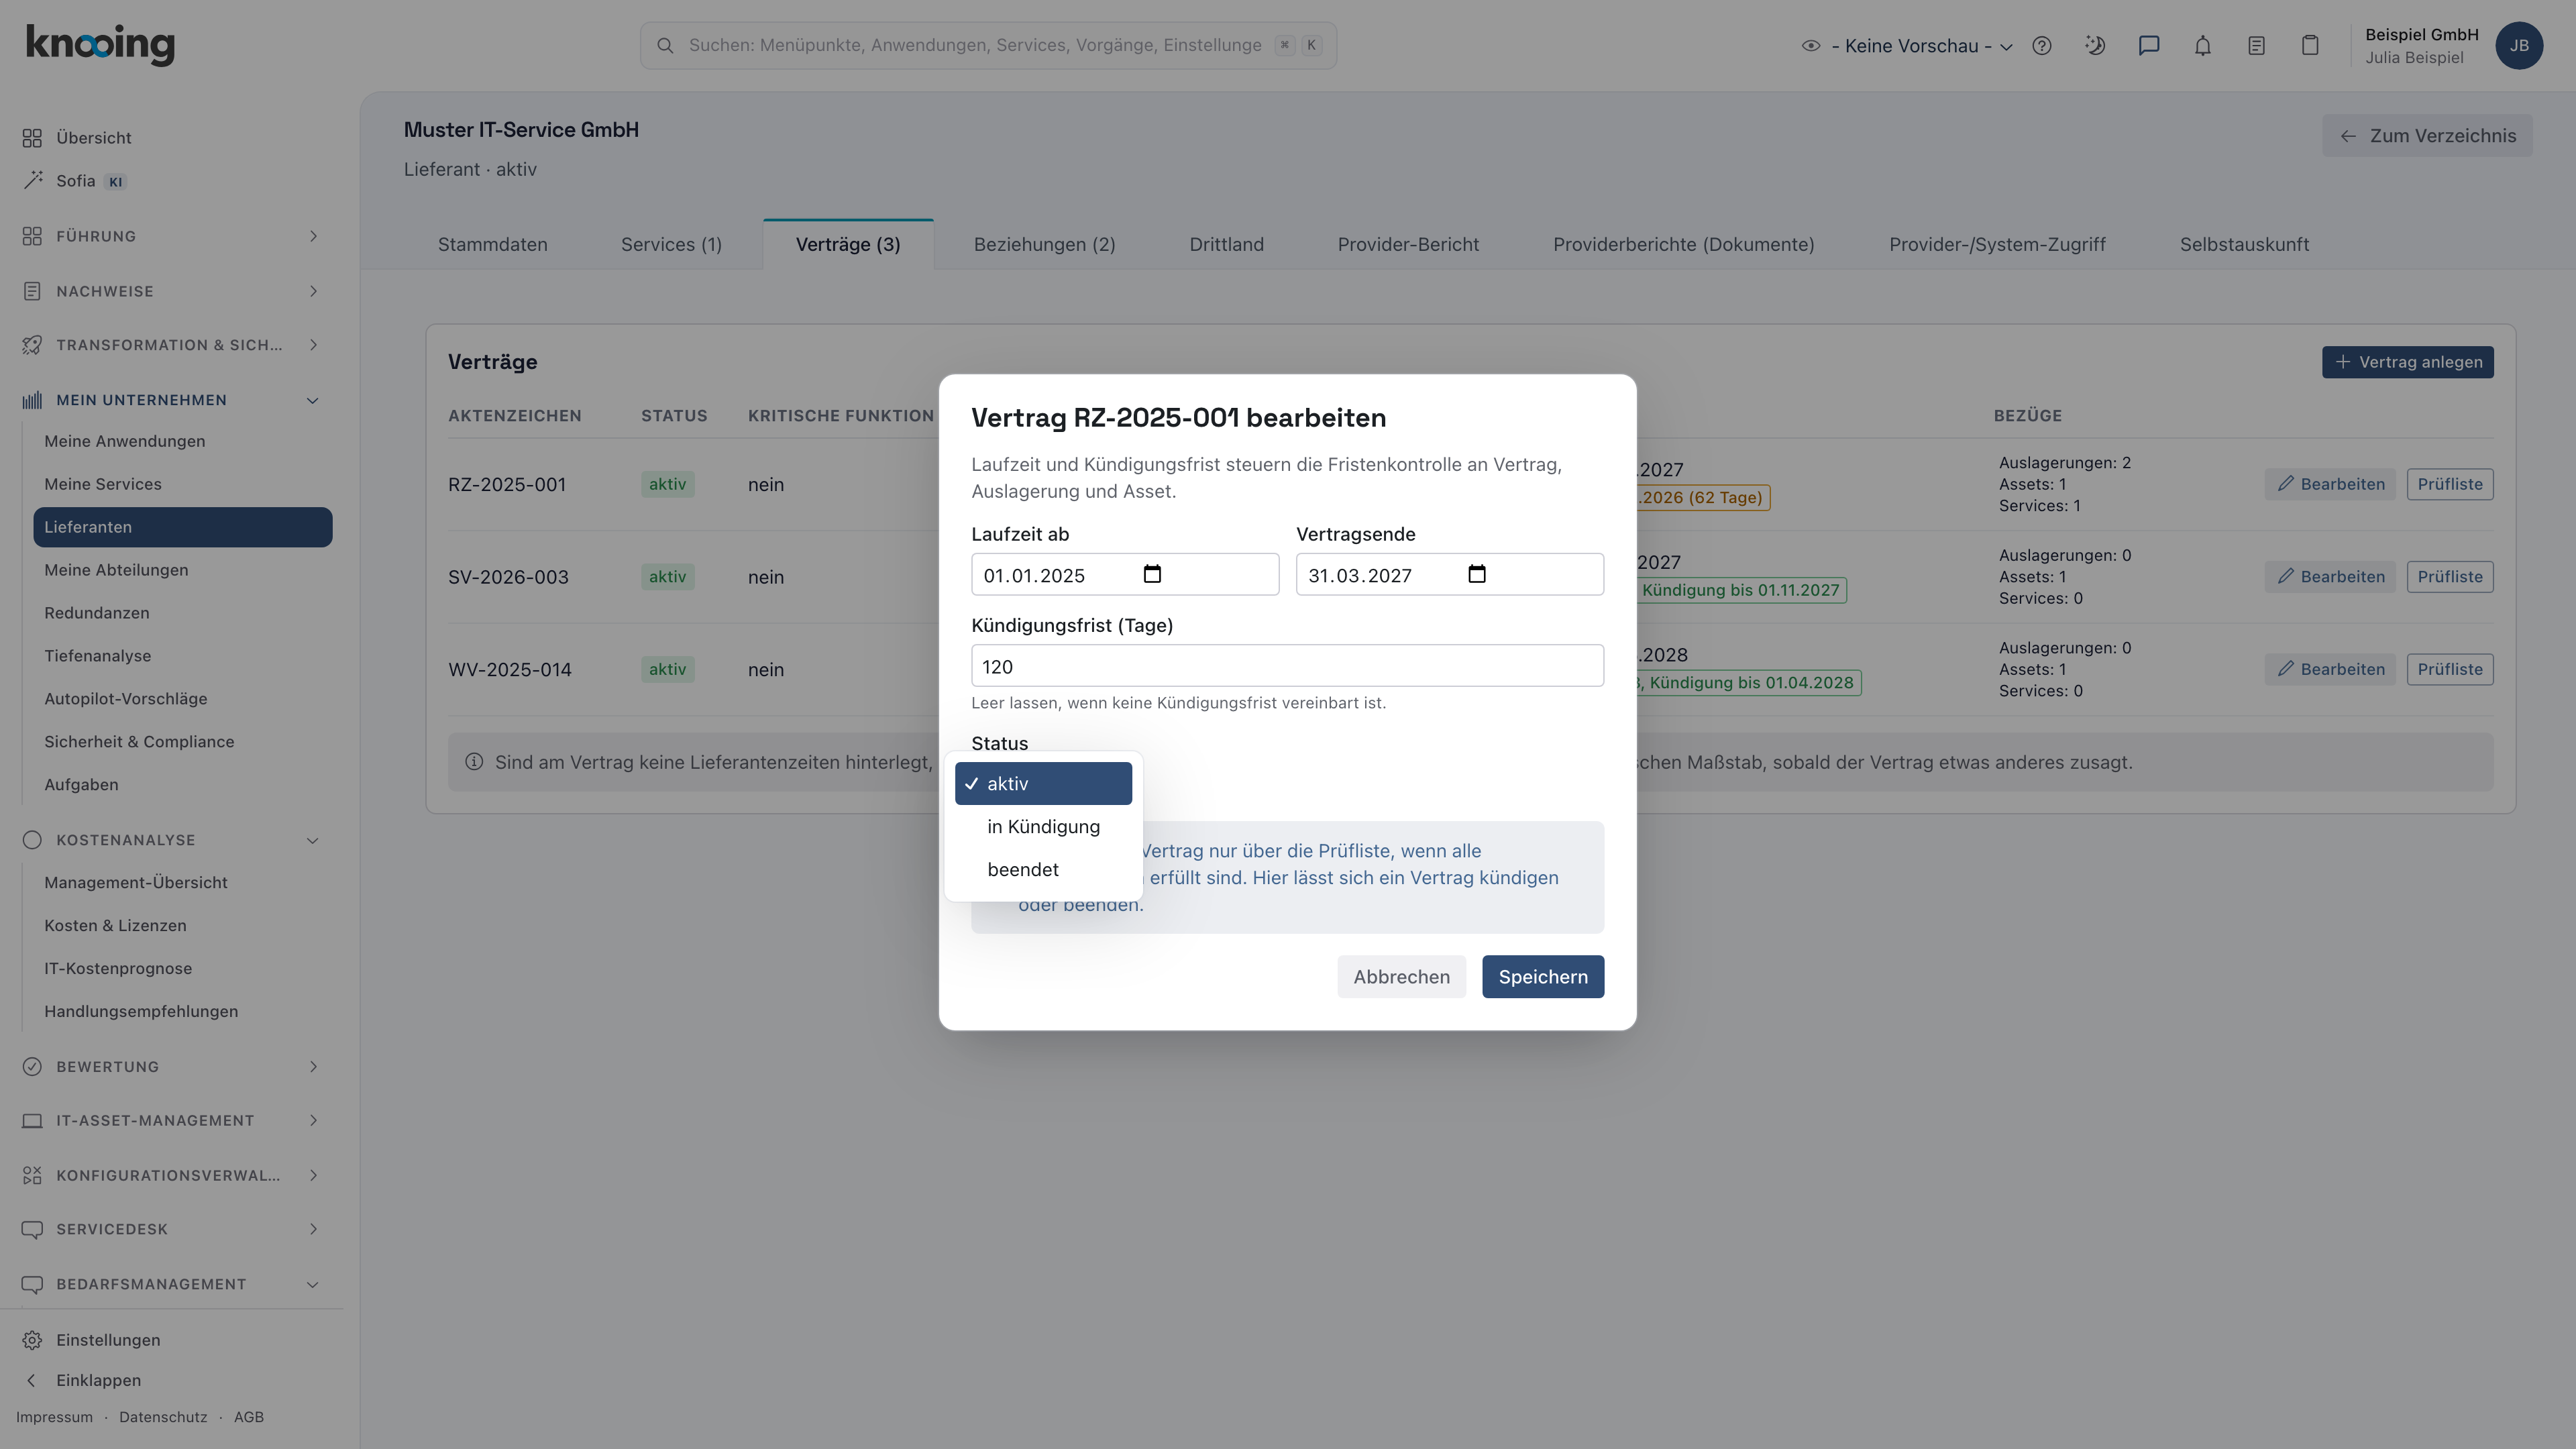Expand the BEWERTUNG sidebar section
Viewport: 2576px width, 1449px height.
click(x=172, y=1067)
